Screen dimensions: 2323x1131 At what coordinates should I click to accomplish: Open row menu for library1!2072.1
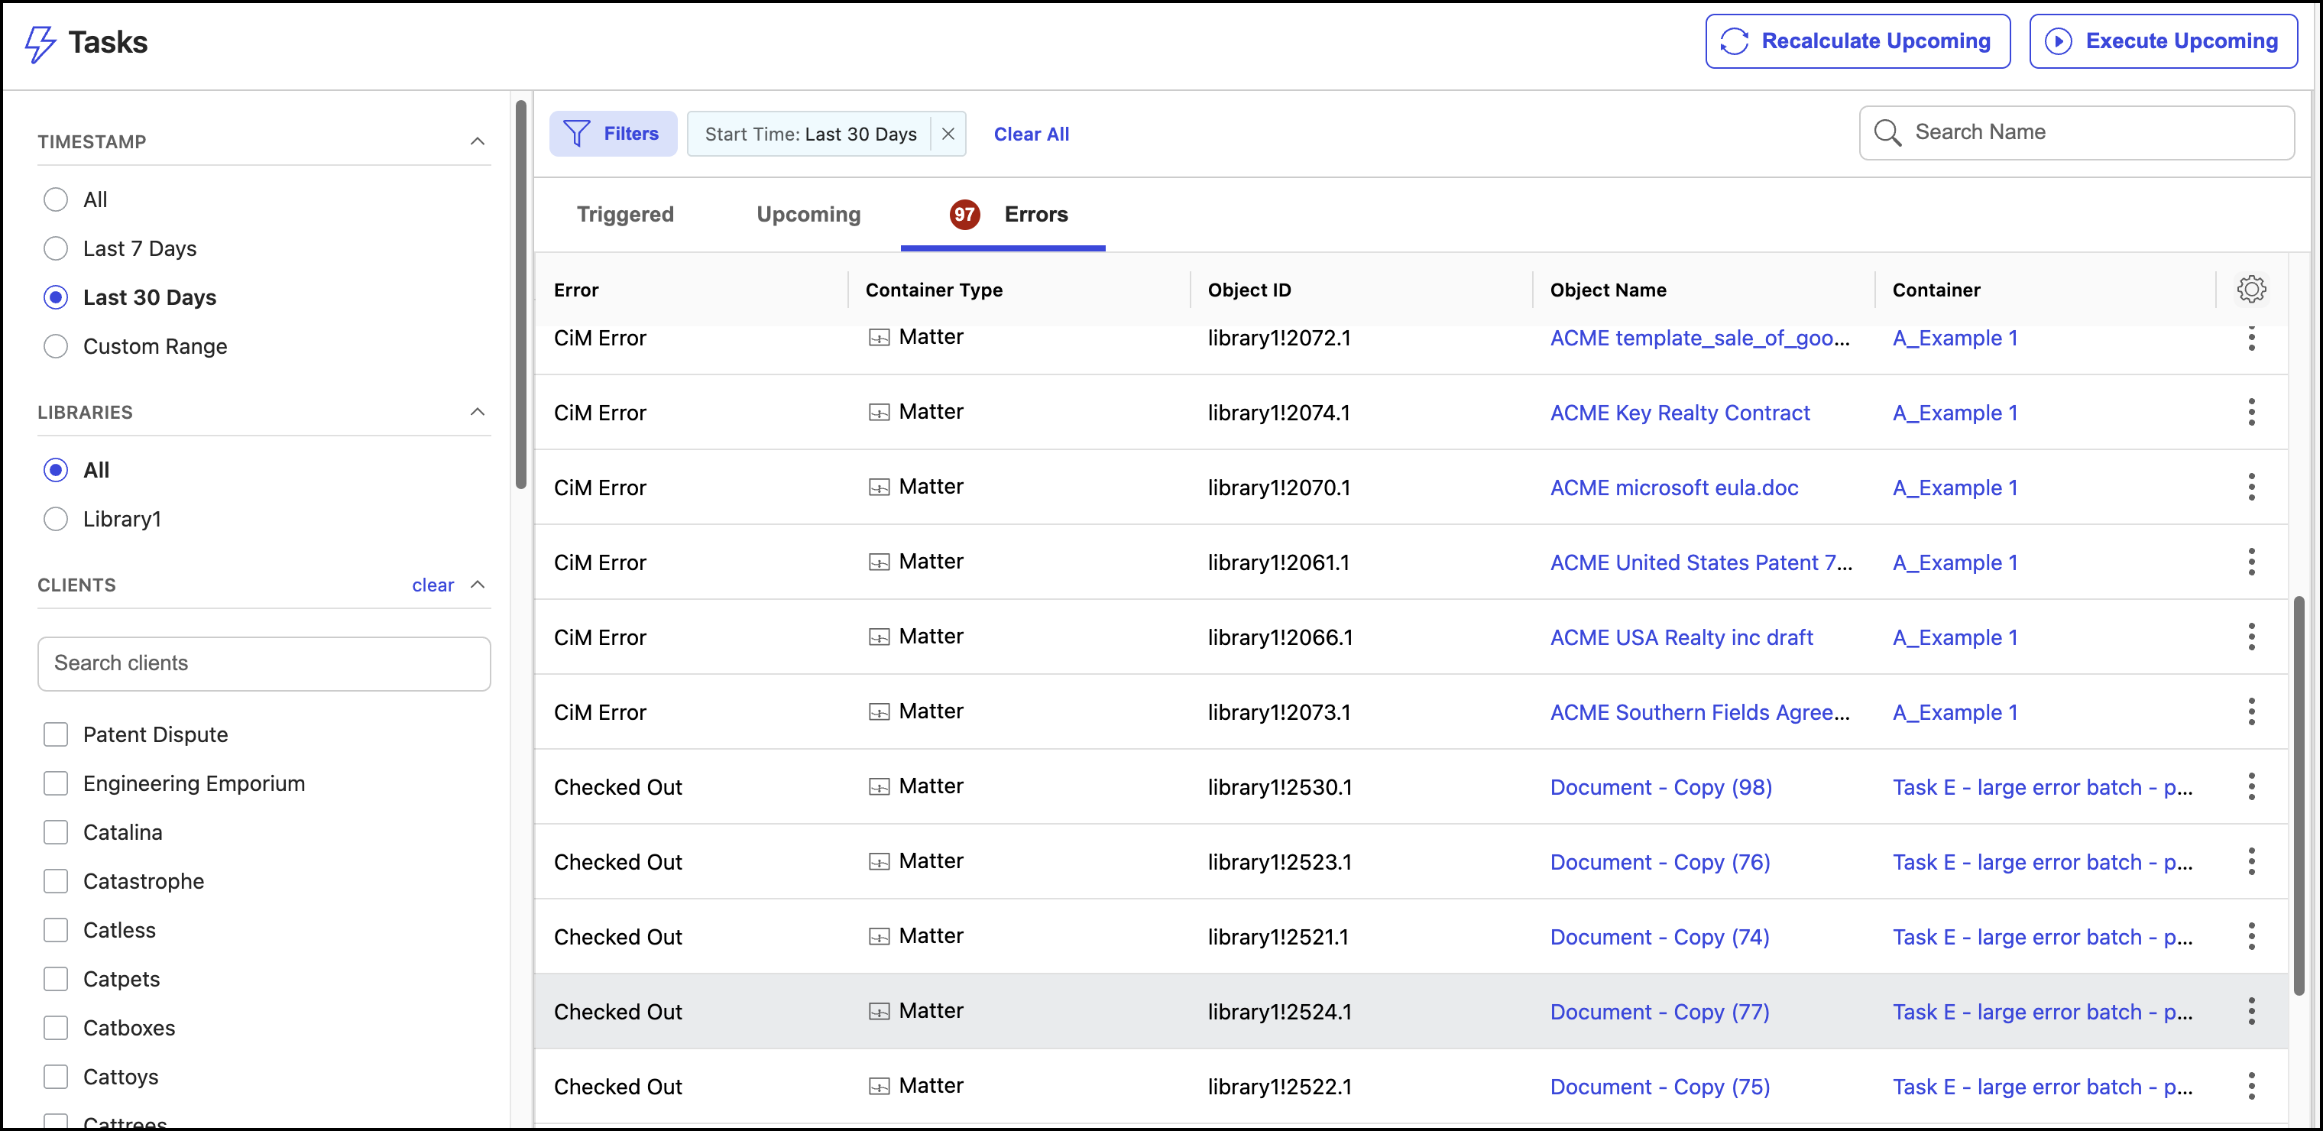(2251, 339)
